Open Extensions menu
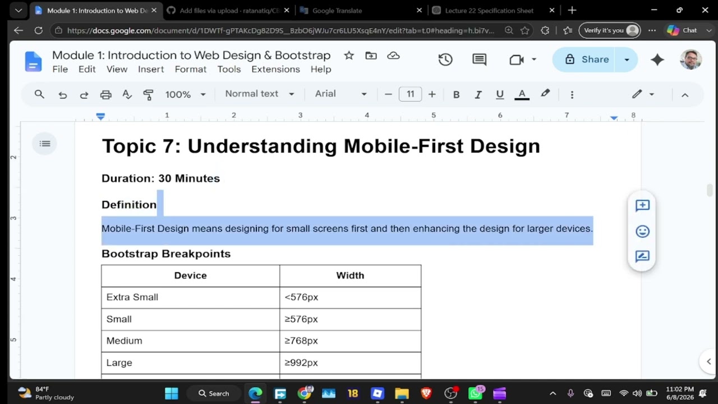The width and height of the screenshot is (718, 404). click(275, 69)
